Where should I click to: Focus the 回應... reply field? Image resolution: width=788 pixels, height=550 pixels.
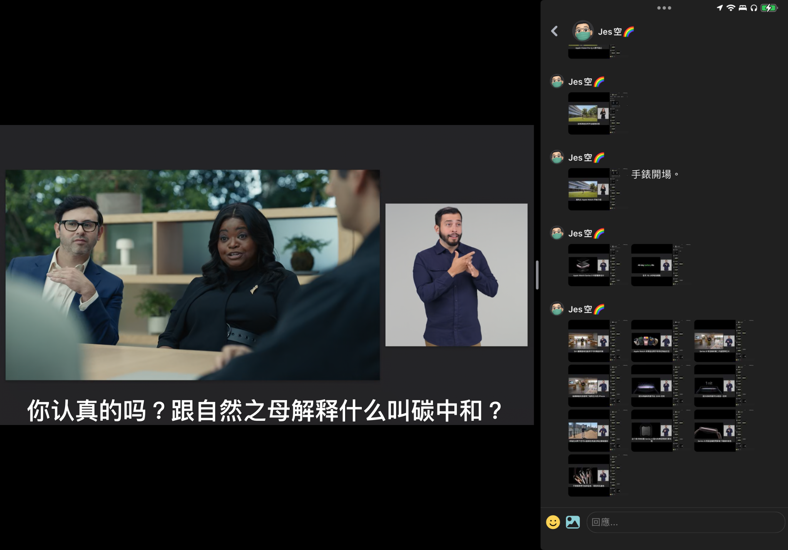pyautogui.click(x=685, y=522)
